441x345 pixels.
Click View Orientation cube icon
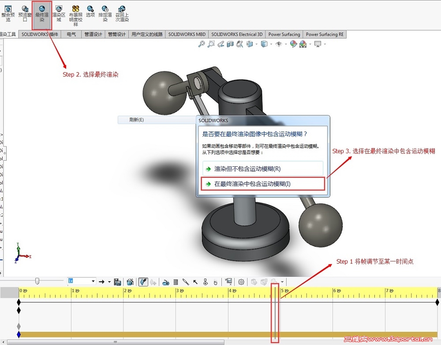tap(250, 44)
